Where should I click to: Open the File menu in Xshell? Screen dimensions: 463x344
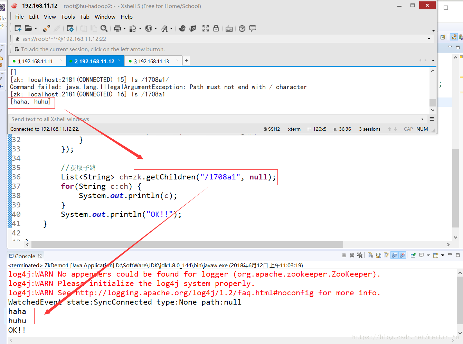[19, 17]
